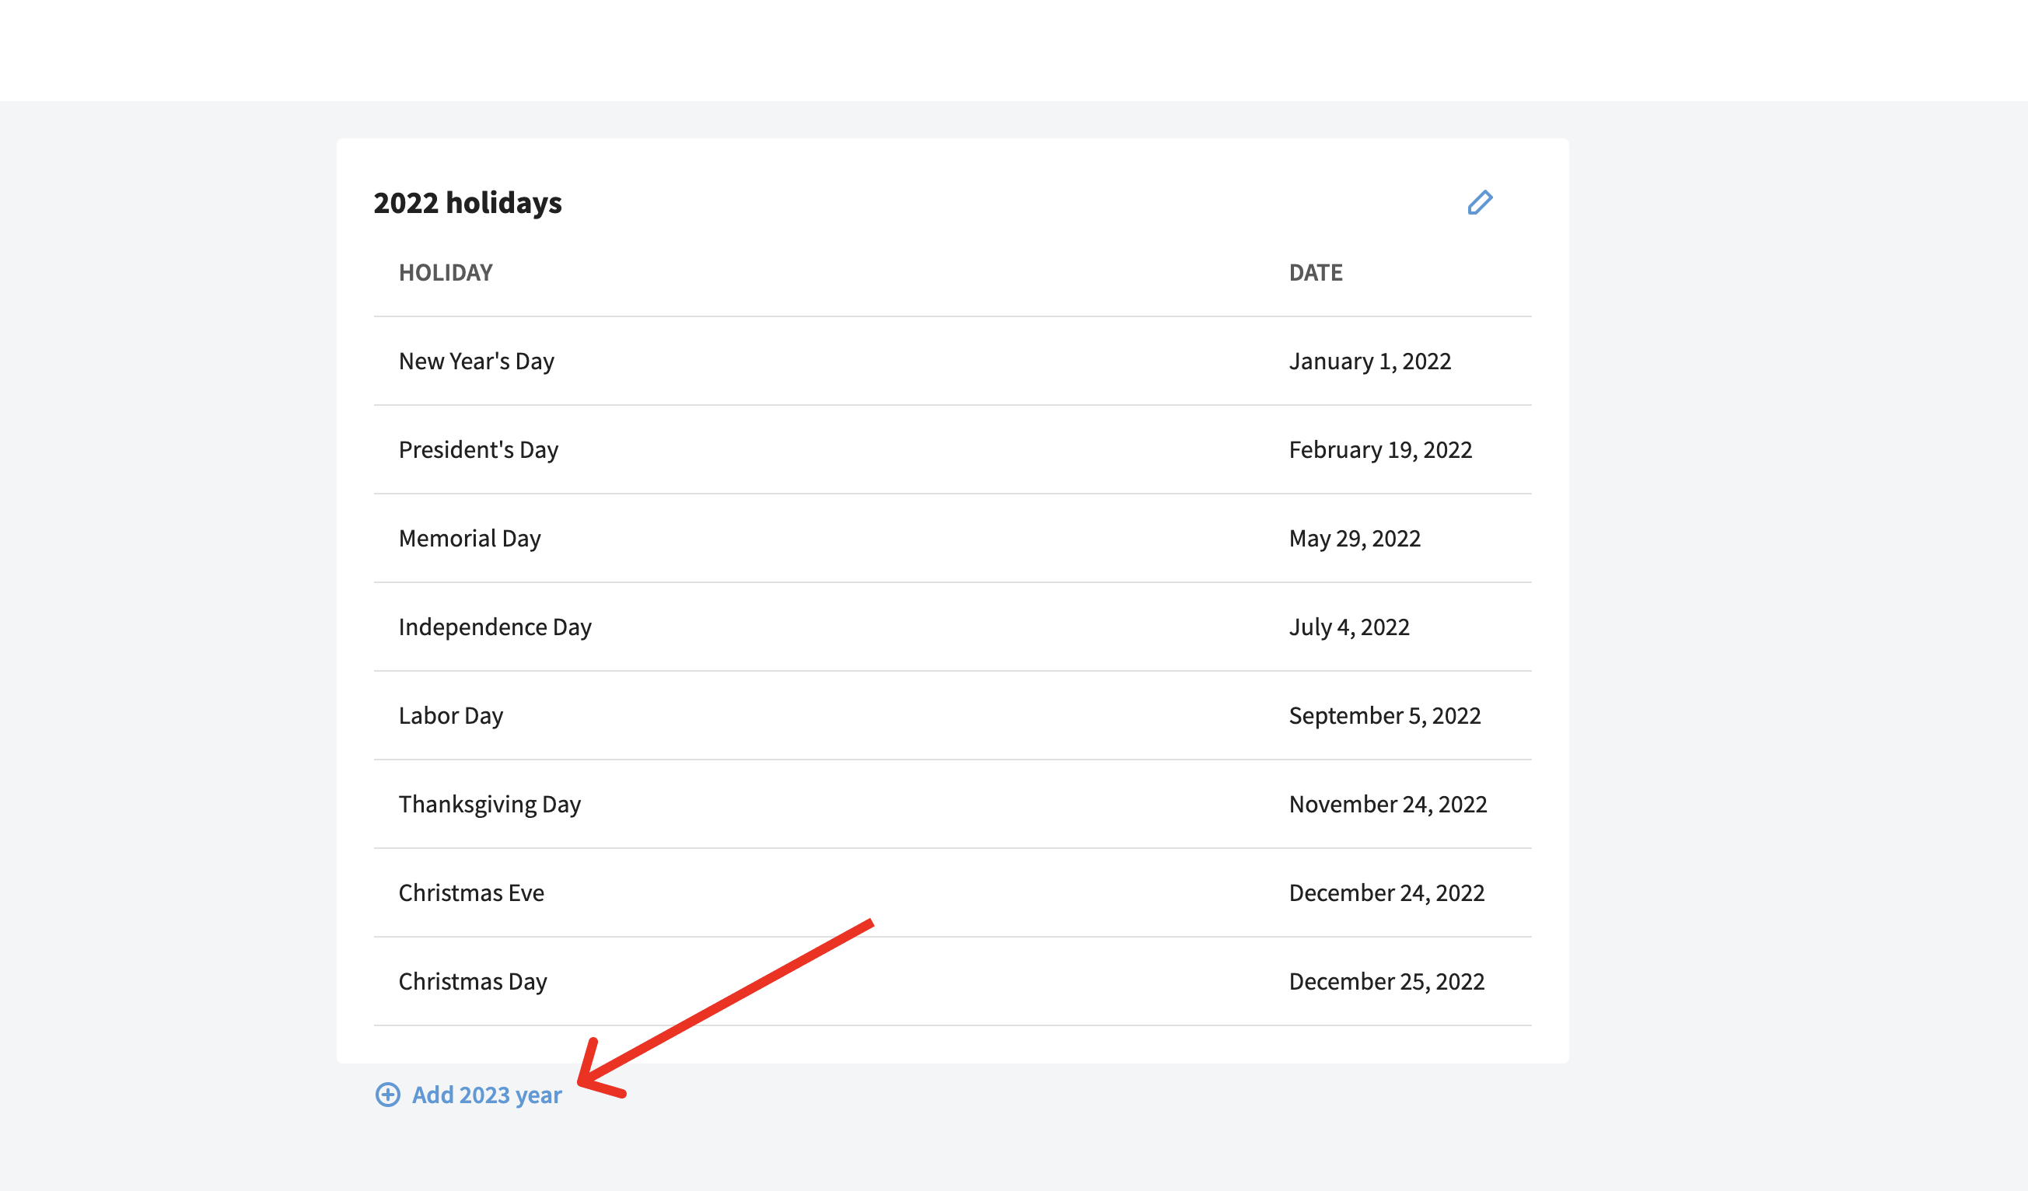Select the date January 1, 2022

(x=1369, y=361)
